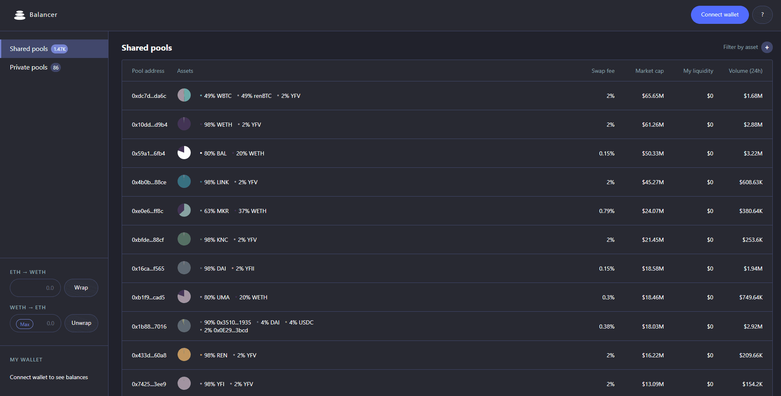Click the Balancer logo icon

(19, 15)
